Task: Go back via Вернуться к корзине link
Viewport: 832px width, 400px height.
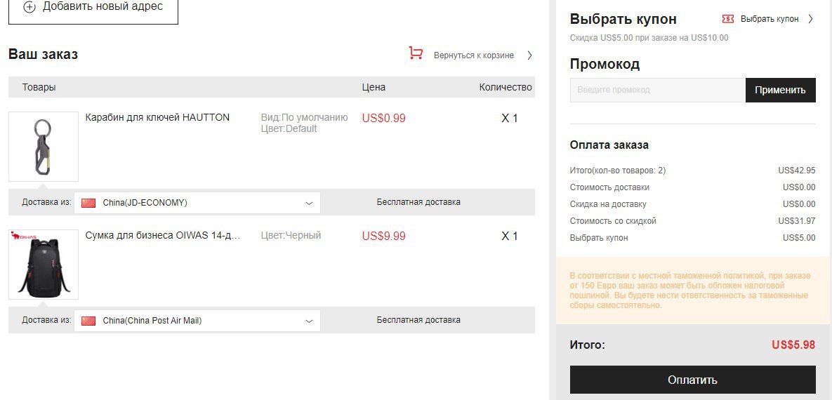Action: [474, 55]
